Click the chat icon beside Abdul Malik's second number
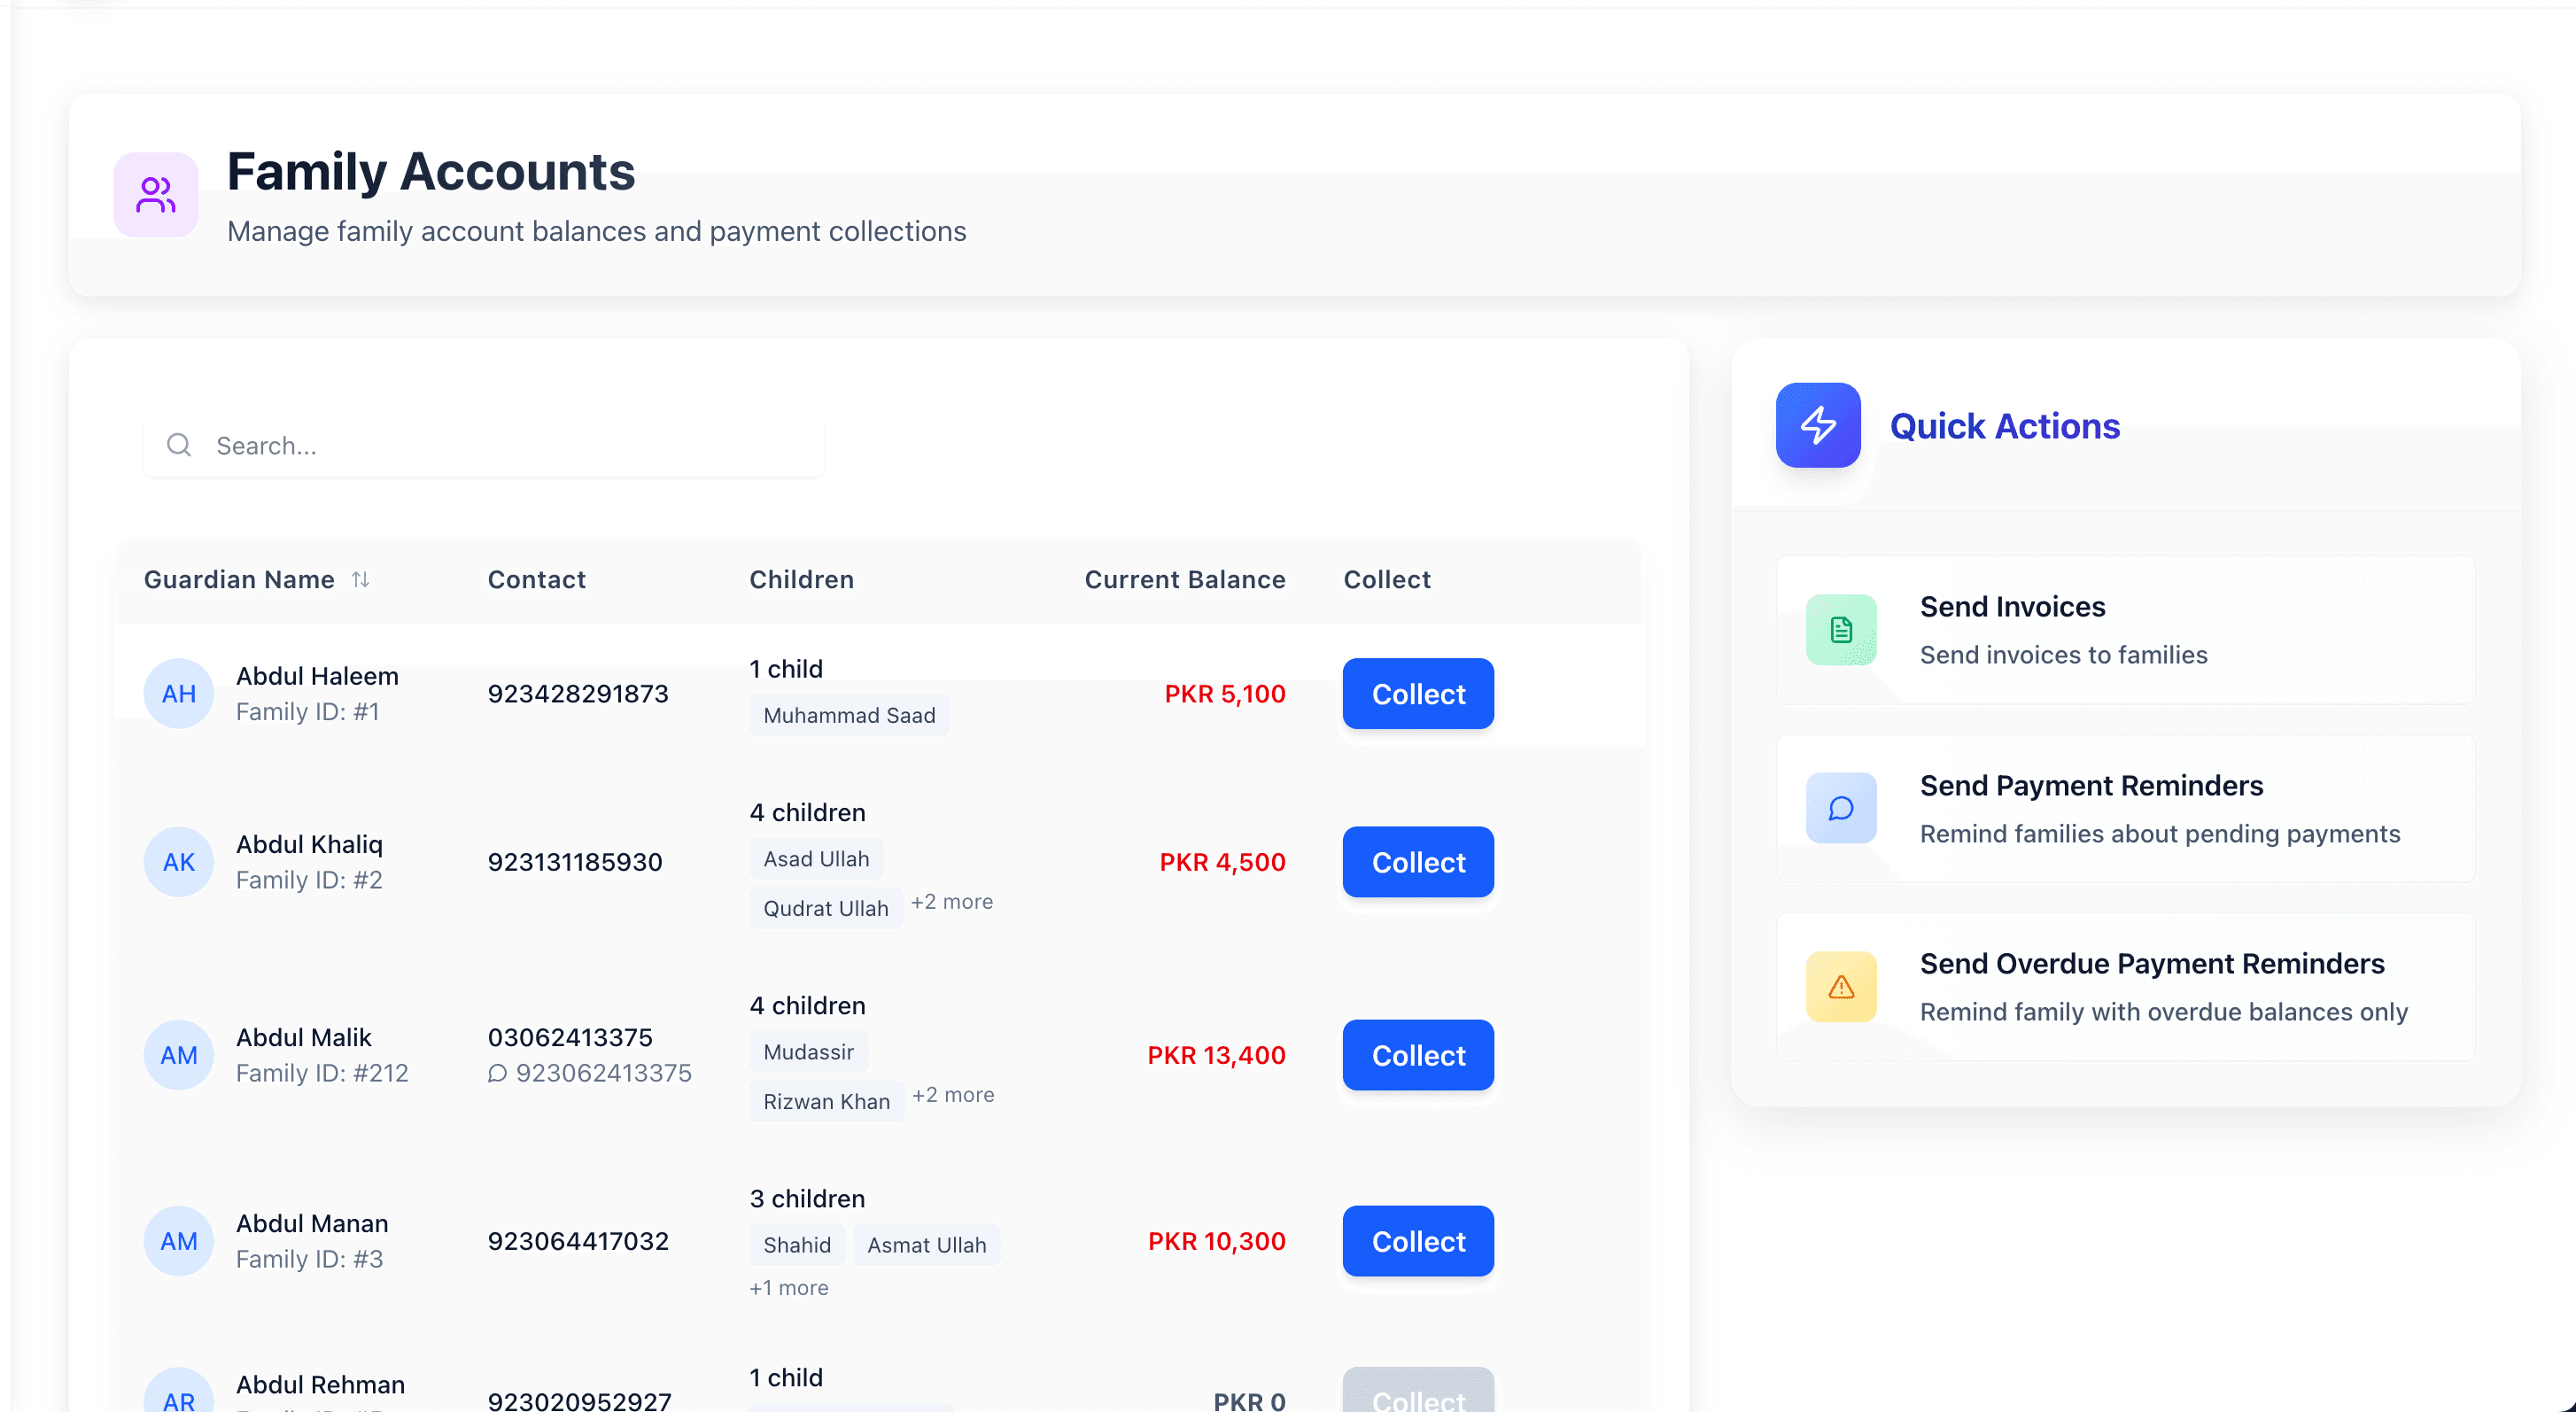Image resolution: width=2576 pixels, height=1412 pixels. [x=498, y=1073]
